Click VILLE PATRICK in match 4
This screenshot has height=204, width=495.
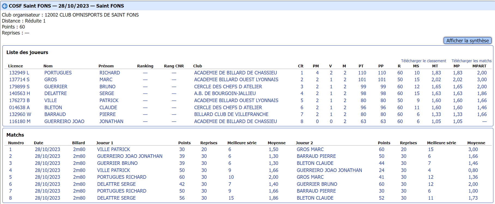(x=114, y=170)
